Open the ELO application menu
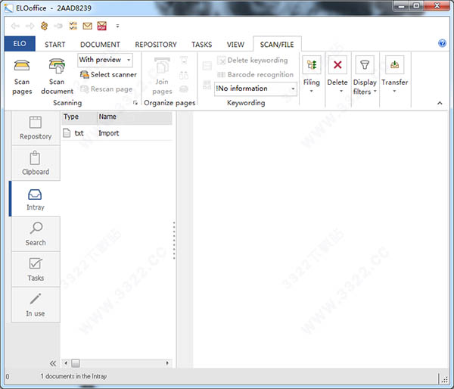Screen dimensions: 454x389 [x=20, y=44]
